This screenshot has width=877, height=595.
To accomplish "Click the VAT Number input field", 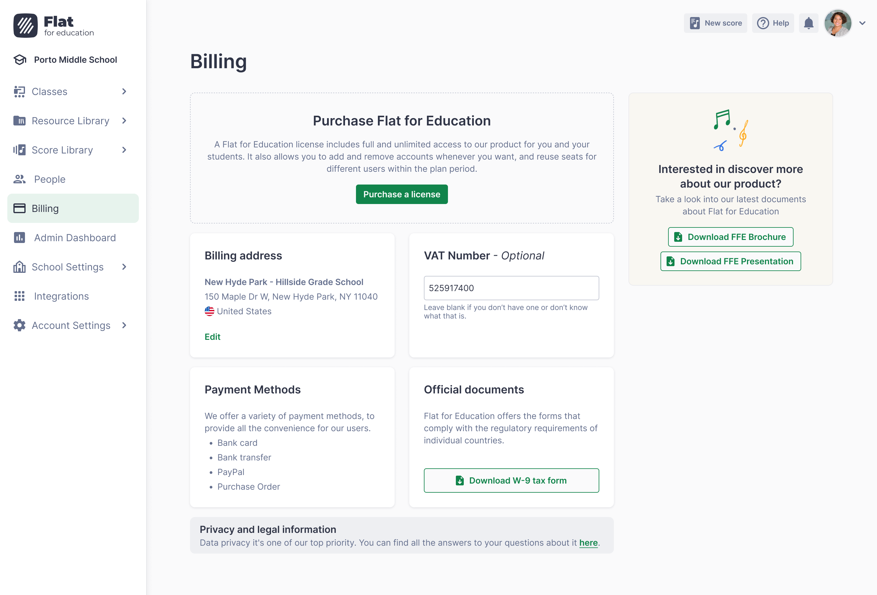I will 511,288.
